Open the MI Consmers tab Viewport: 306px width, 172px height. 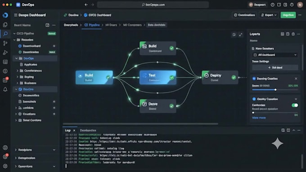[132, 25]
